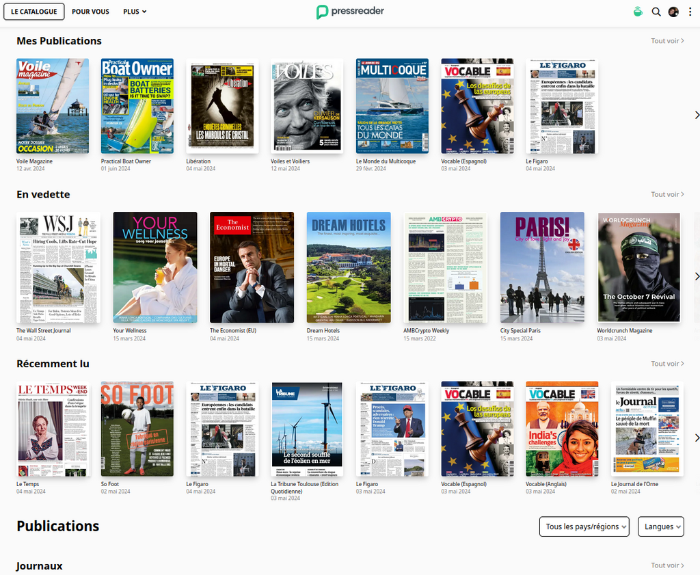Open the Worldcrunch Magazine cover
Viewport: 700px width, 575px height.
click(639, 267)
